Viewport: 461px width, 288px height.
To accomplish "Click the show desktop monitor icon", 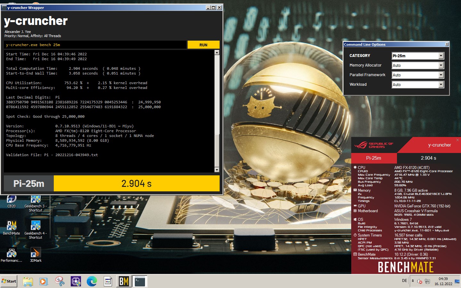I will (x=457, y=281).
